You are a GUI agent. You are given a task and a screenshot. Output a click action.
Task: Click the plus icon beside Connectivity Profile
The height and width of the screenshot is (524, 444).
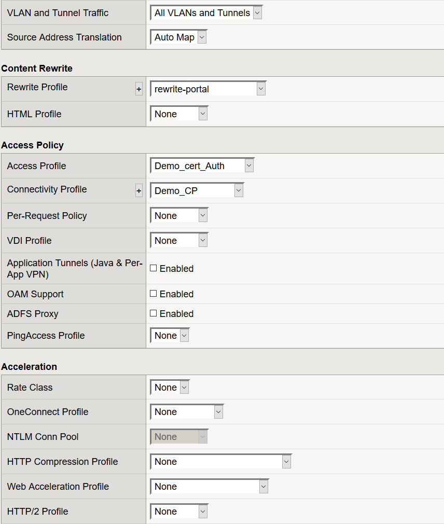139,191
